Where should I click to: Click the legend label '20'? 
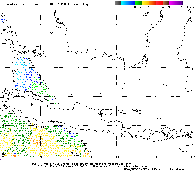pyautogui.click(x=142, y=7)
